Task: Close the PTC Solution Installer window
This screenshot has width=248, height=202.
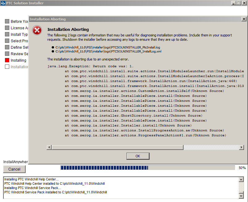Action: coord(244,3)
